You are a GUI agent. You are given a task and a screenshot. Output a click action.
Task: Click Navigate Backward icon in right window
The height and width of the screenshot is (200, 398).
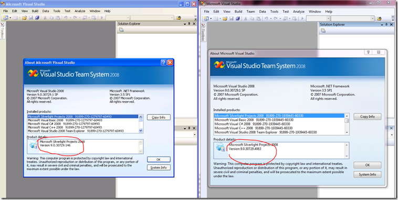[x=285, y=18]
